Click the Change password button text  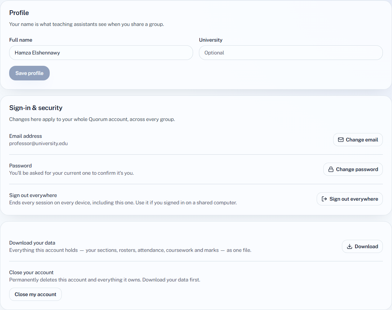(x=357, y=169)
